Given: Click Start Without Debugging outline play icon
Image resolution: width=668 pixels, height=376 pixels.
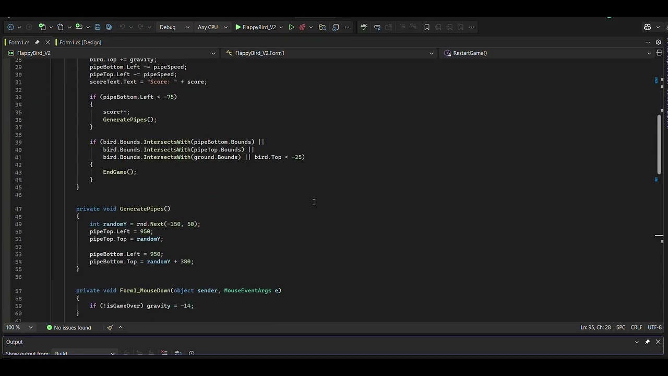Looking at the screenshot, I should tap(291, 27).
